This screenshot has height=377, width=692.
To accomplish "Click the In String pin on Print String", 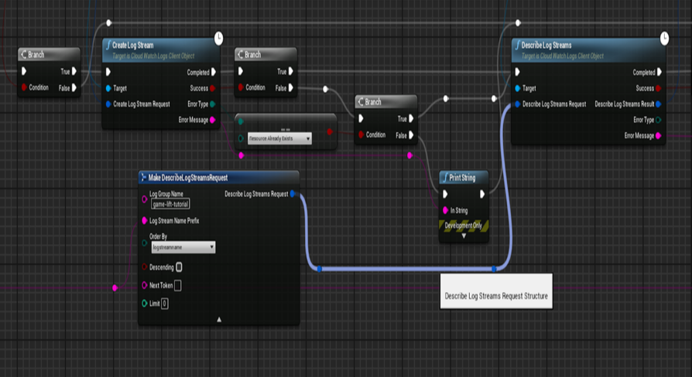I will click(x=444, y=210).
